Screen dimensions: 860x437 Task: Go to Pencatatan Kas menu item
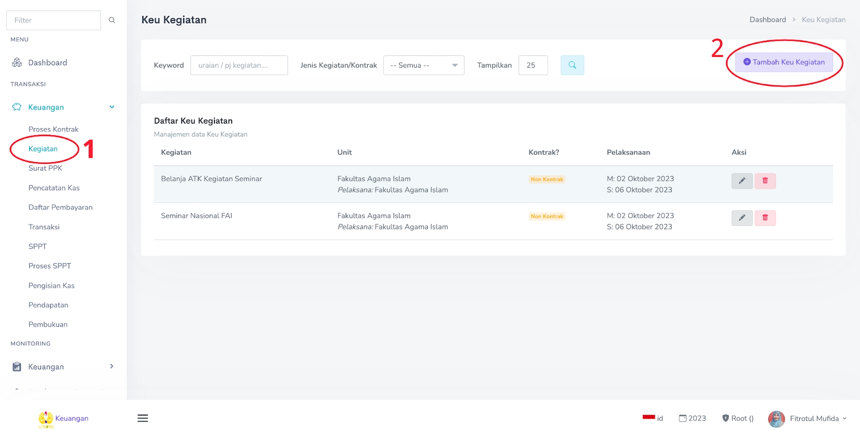coord(54,188)
